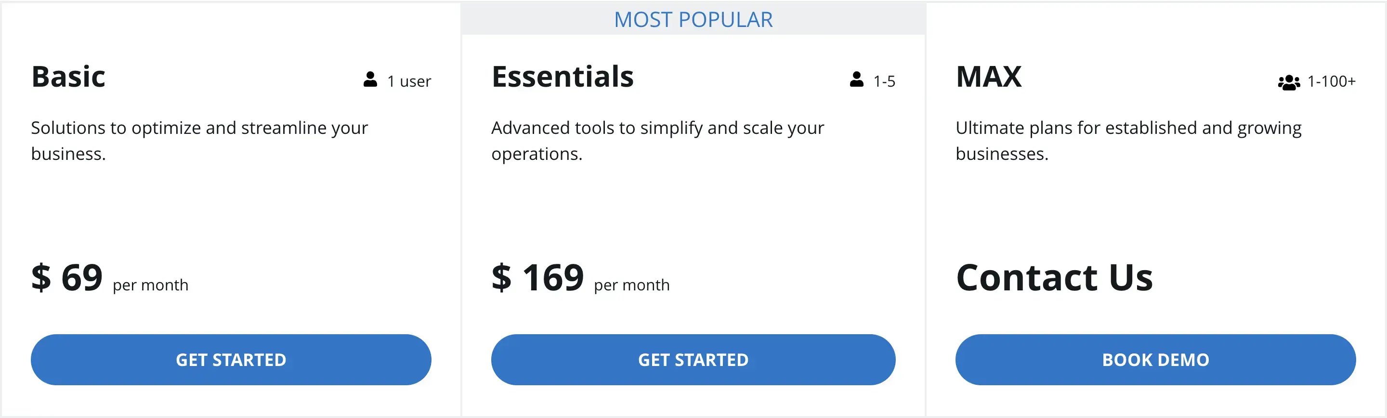
Task: Click GET STARTED under the Essentials plan
Action: coord(693,359)
